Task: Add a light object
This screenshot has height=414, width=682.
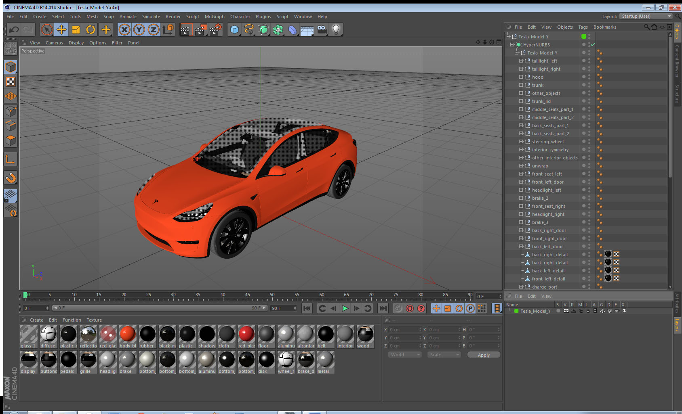Action: [336, 29]
